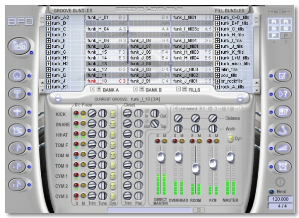
Task: Click the ROOM channel fader
Action: (x=196, y=168)
